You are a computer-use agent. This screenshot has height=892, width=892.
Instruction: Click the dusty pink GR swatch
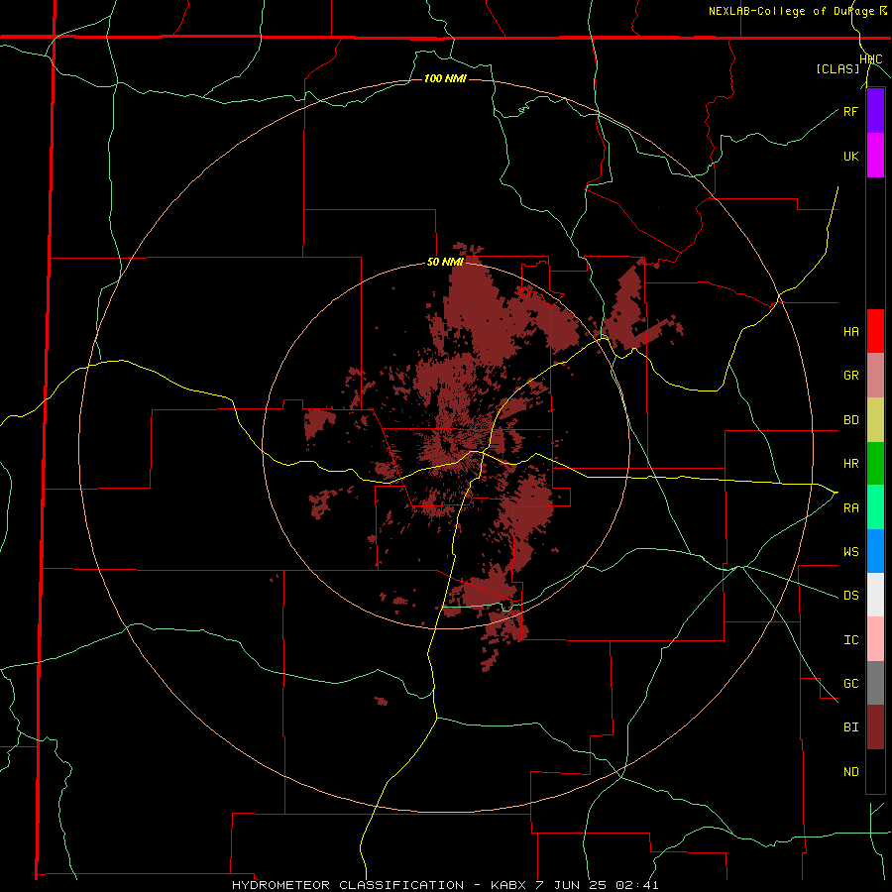[875, 376]
